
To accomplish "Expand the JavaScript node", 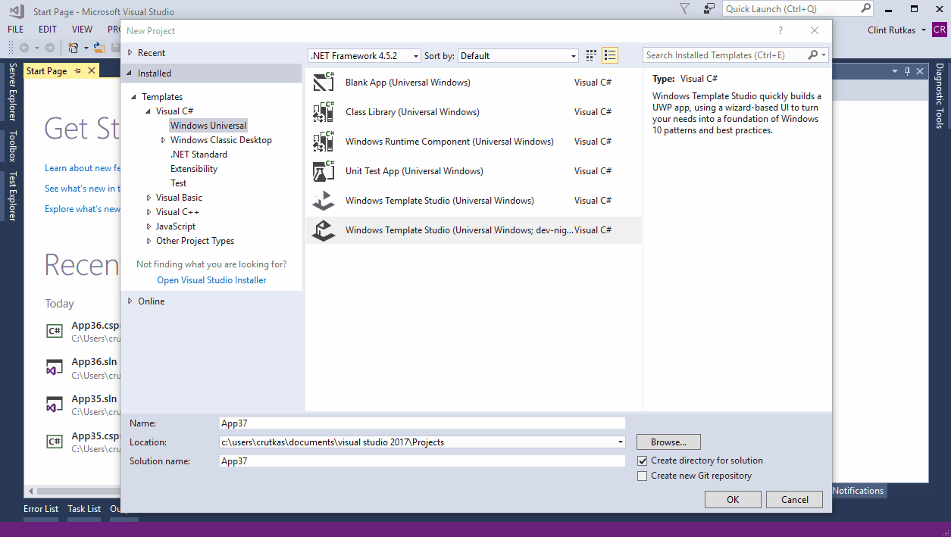I will 149,226.
